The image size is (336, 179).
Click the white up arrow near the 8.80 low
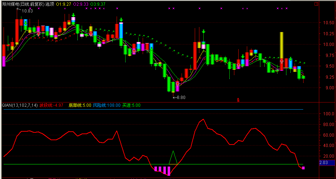tap(177, 84)
